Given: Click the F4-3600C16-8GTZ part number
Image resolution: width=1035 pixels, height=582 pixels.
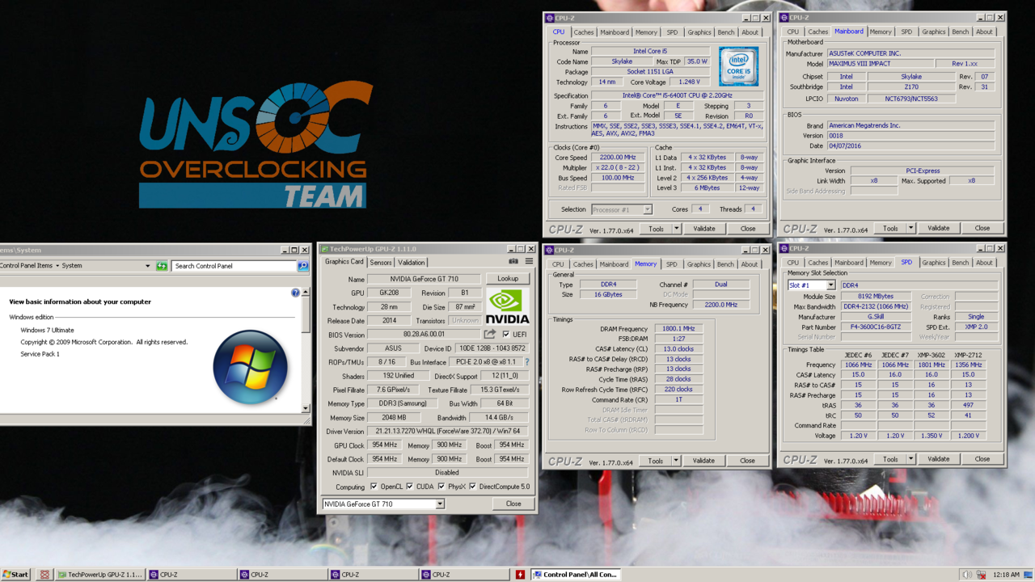Looking at the screenshot, I should pyautogui.click(x=875, y=327).
